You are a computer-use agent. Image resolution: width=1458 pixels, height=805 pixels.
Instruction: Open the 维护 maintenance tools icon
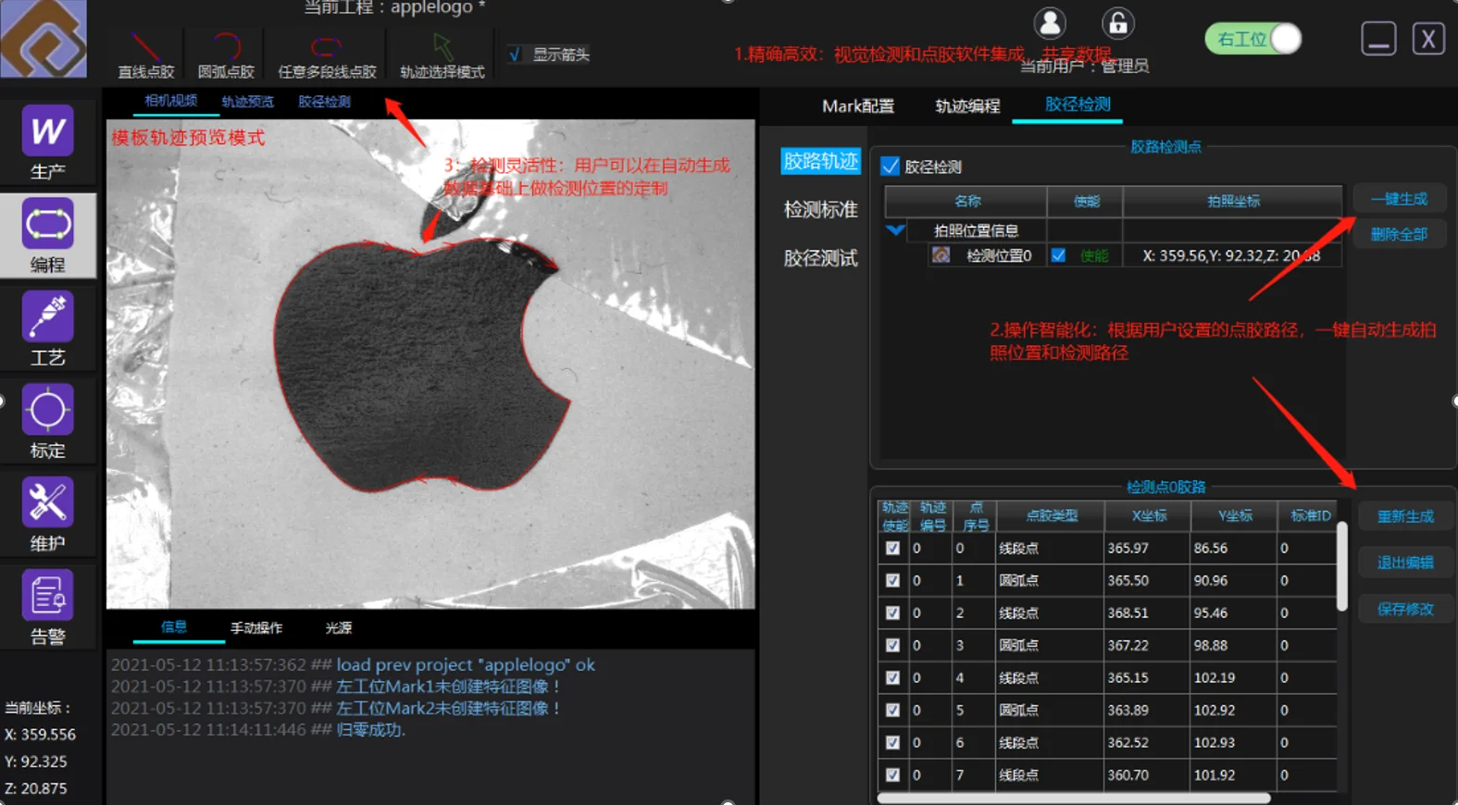pyautogui.click(x=47, y=514)
